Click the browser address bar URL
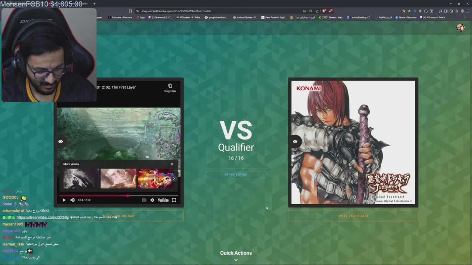The height and width of the screenshot is (265, 472). click(176, 11)
